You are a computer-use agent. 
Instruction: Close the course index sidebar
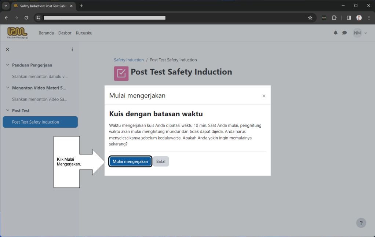click(7, 50)
